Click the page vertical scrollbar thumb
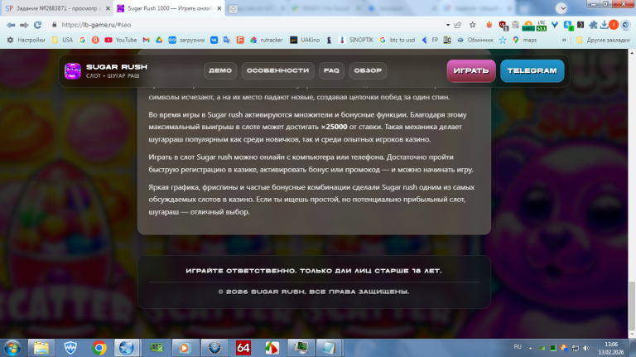 coord(632,306)
